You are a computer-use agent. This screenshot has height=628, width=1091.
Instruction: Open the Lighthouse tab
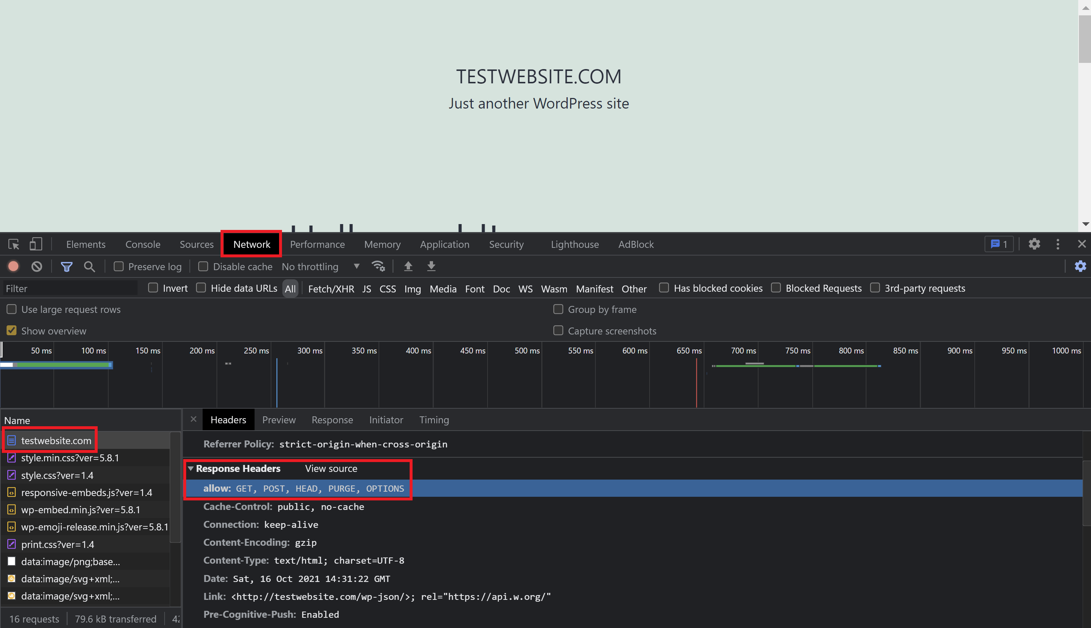tap(575, 245)
